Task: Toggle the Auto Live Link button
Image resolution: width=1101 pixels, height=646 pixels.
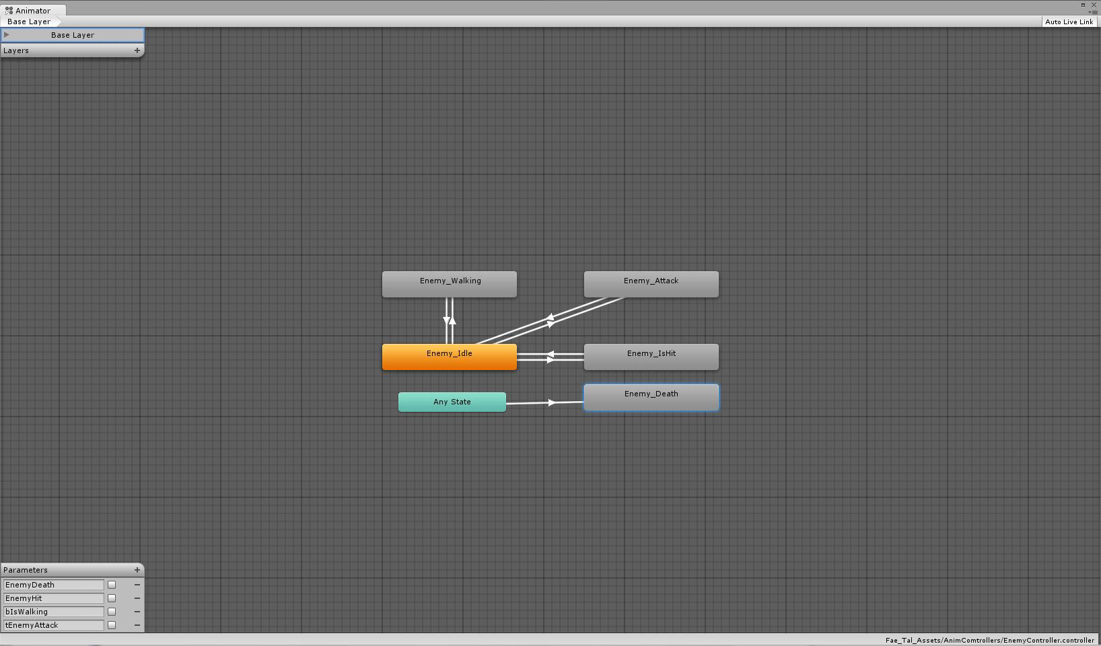Action: (x=1069, y=22)
